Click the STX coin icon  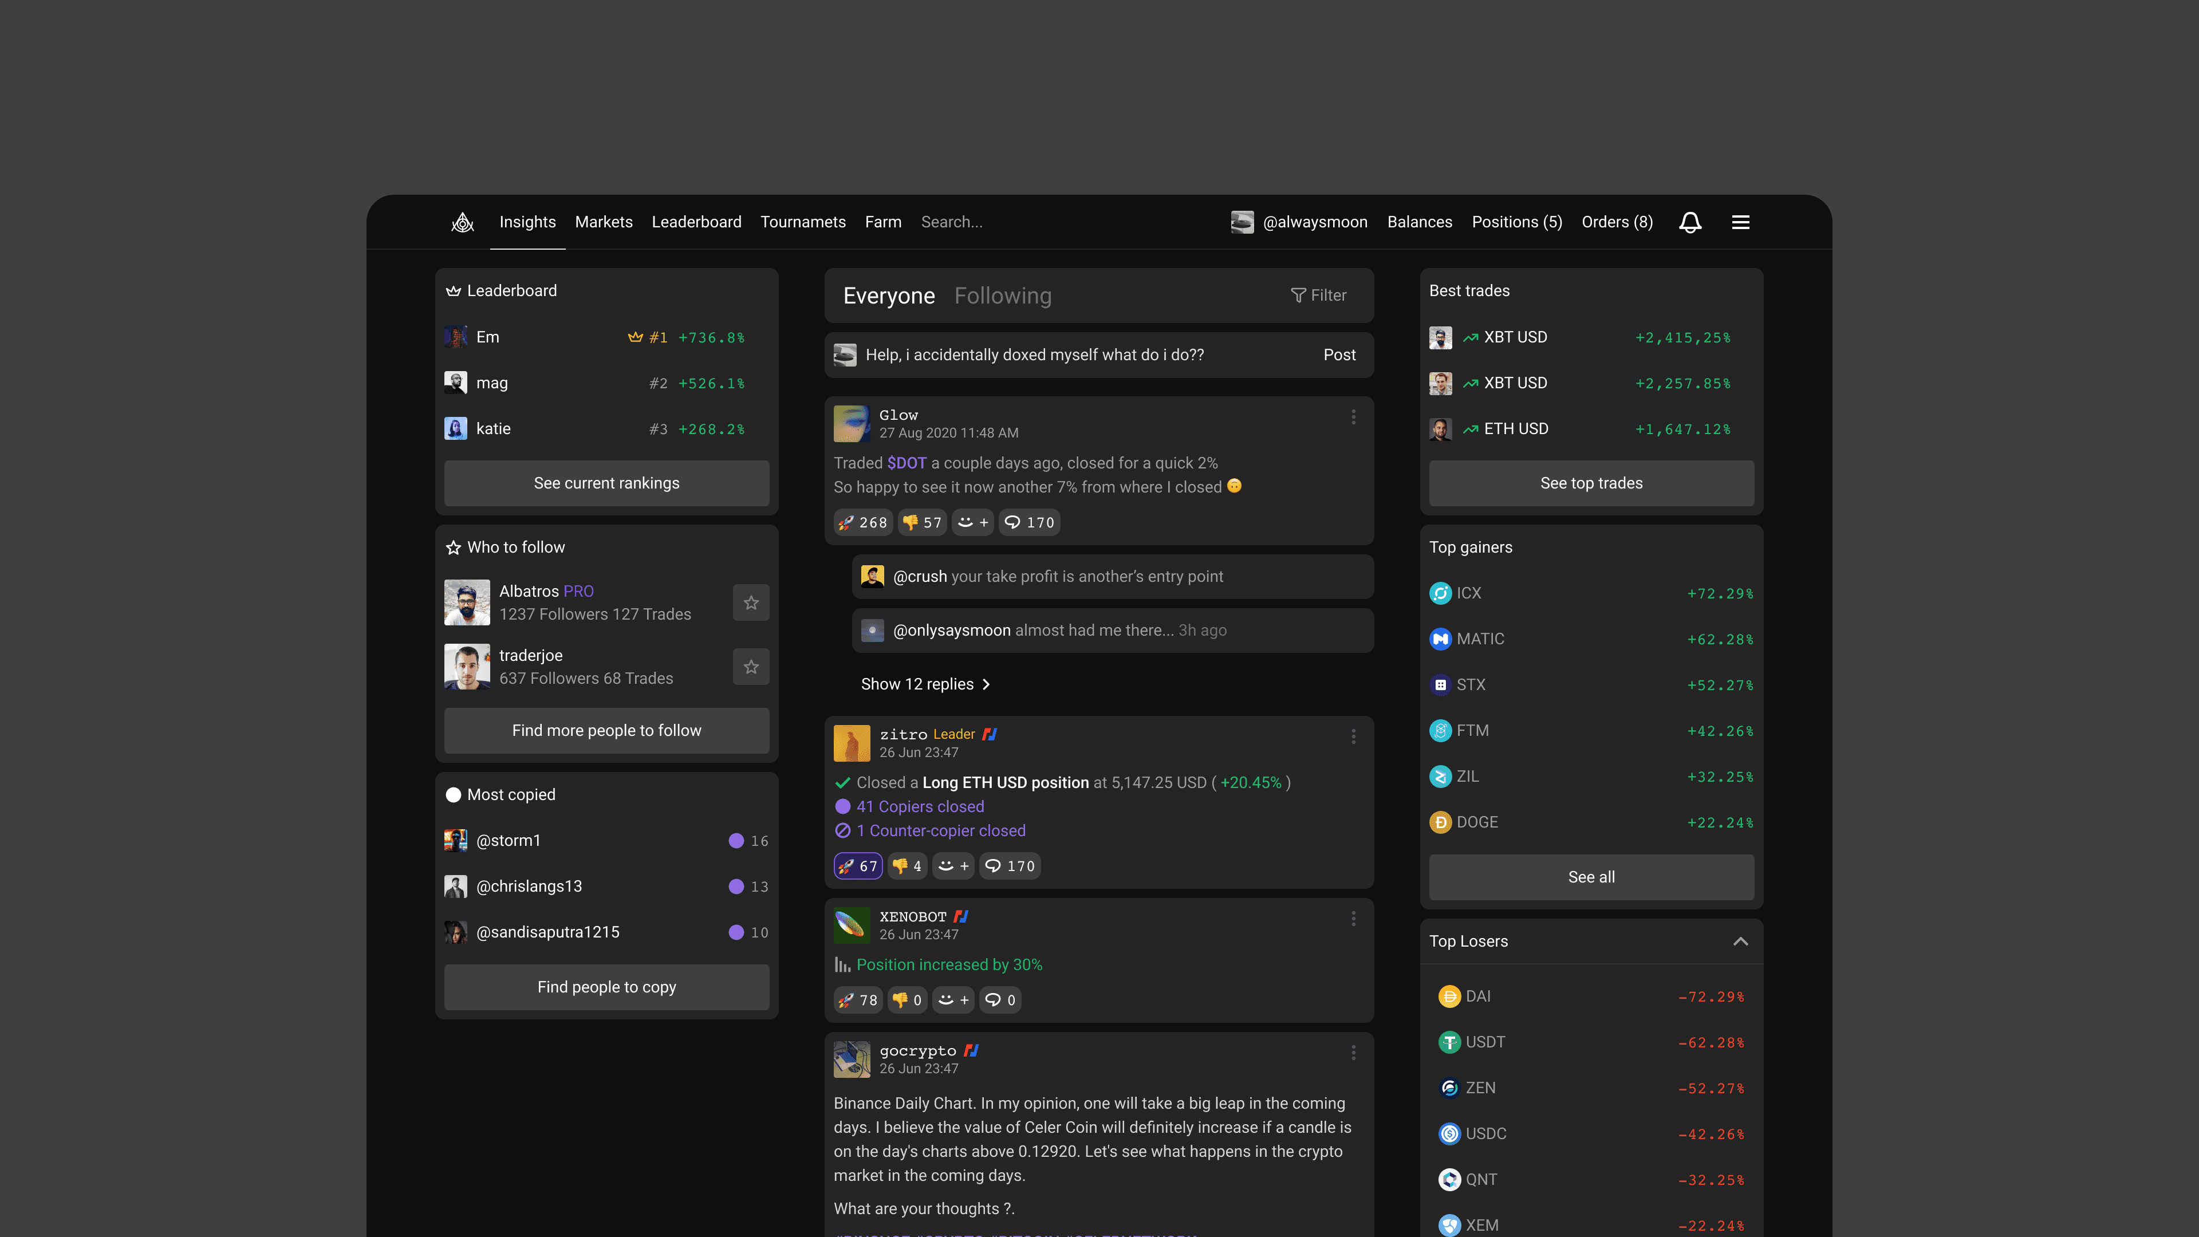pyautogui.click(x=1440, y=686)
